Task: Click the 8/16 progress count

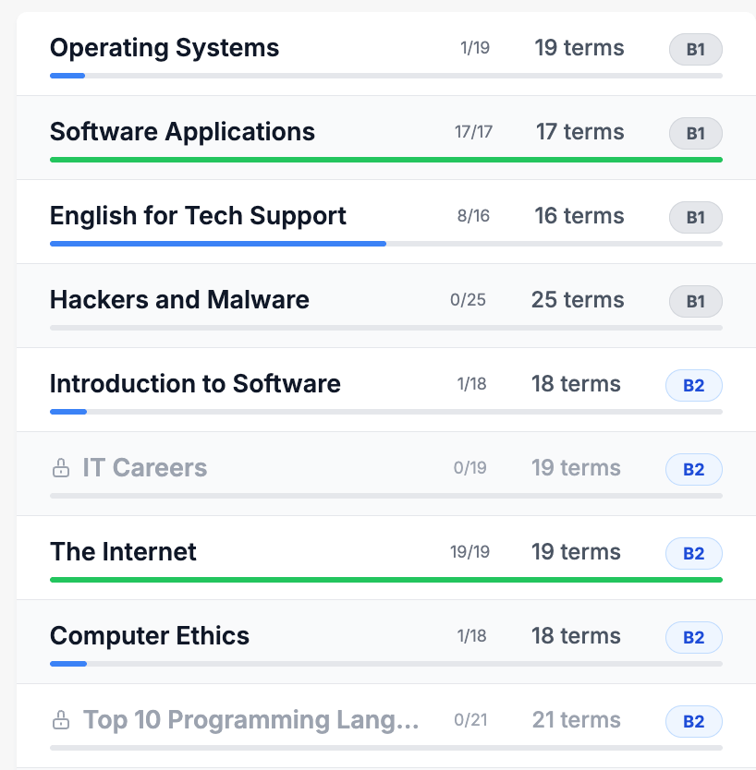Action: pos(473,217)
